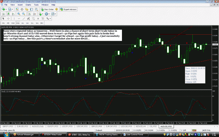Image resolution: width=219 pixels, height=137 pixels.
Task: Toggle the Expert Advisors button
Action: point(68,9)
